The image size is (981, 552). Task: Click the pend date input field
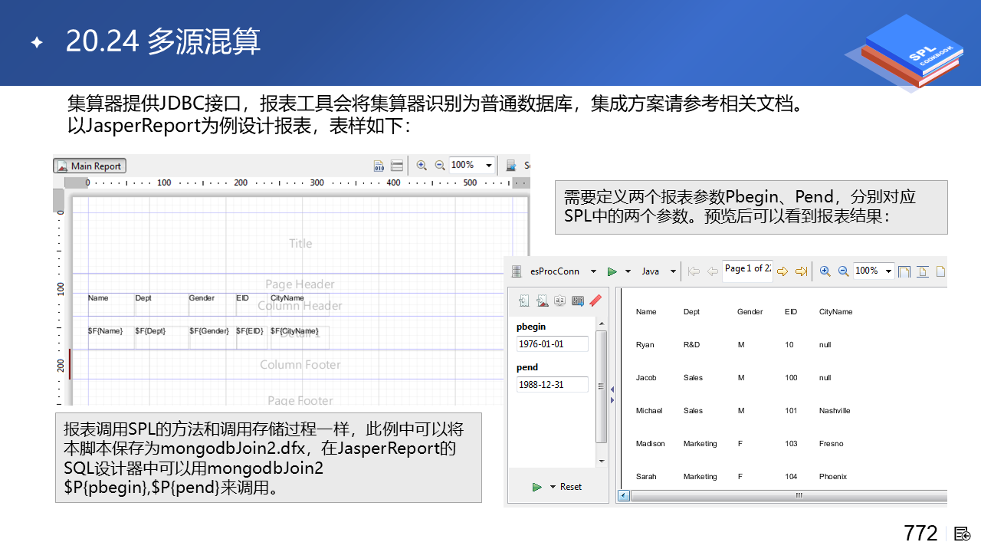pyautogui.click(x=552, y=385)
